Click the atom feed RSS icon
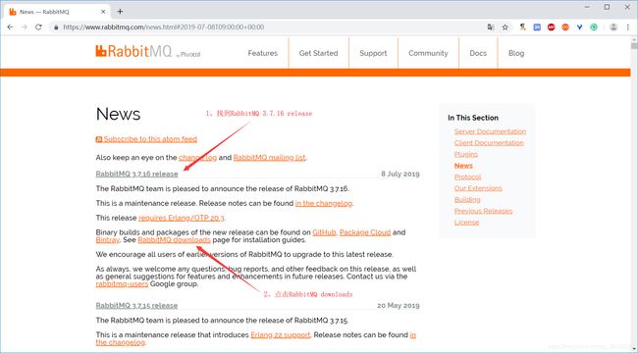Viewport: 638px width, 353px height. point(99,139)
